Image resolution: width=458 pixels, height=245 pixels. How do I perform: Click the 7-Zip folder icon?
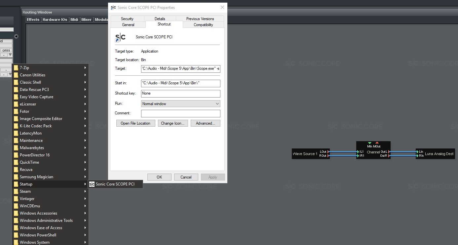tap(16, 68)
